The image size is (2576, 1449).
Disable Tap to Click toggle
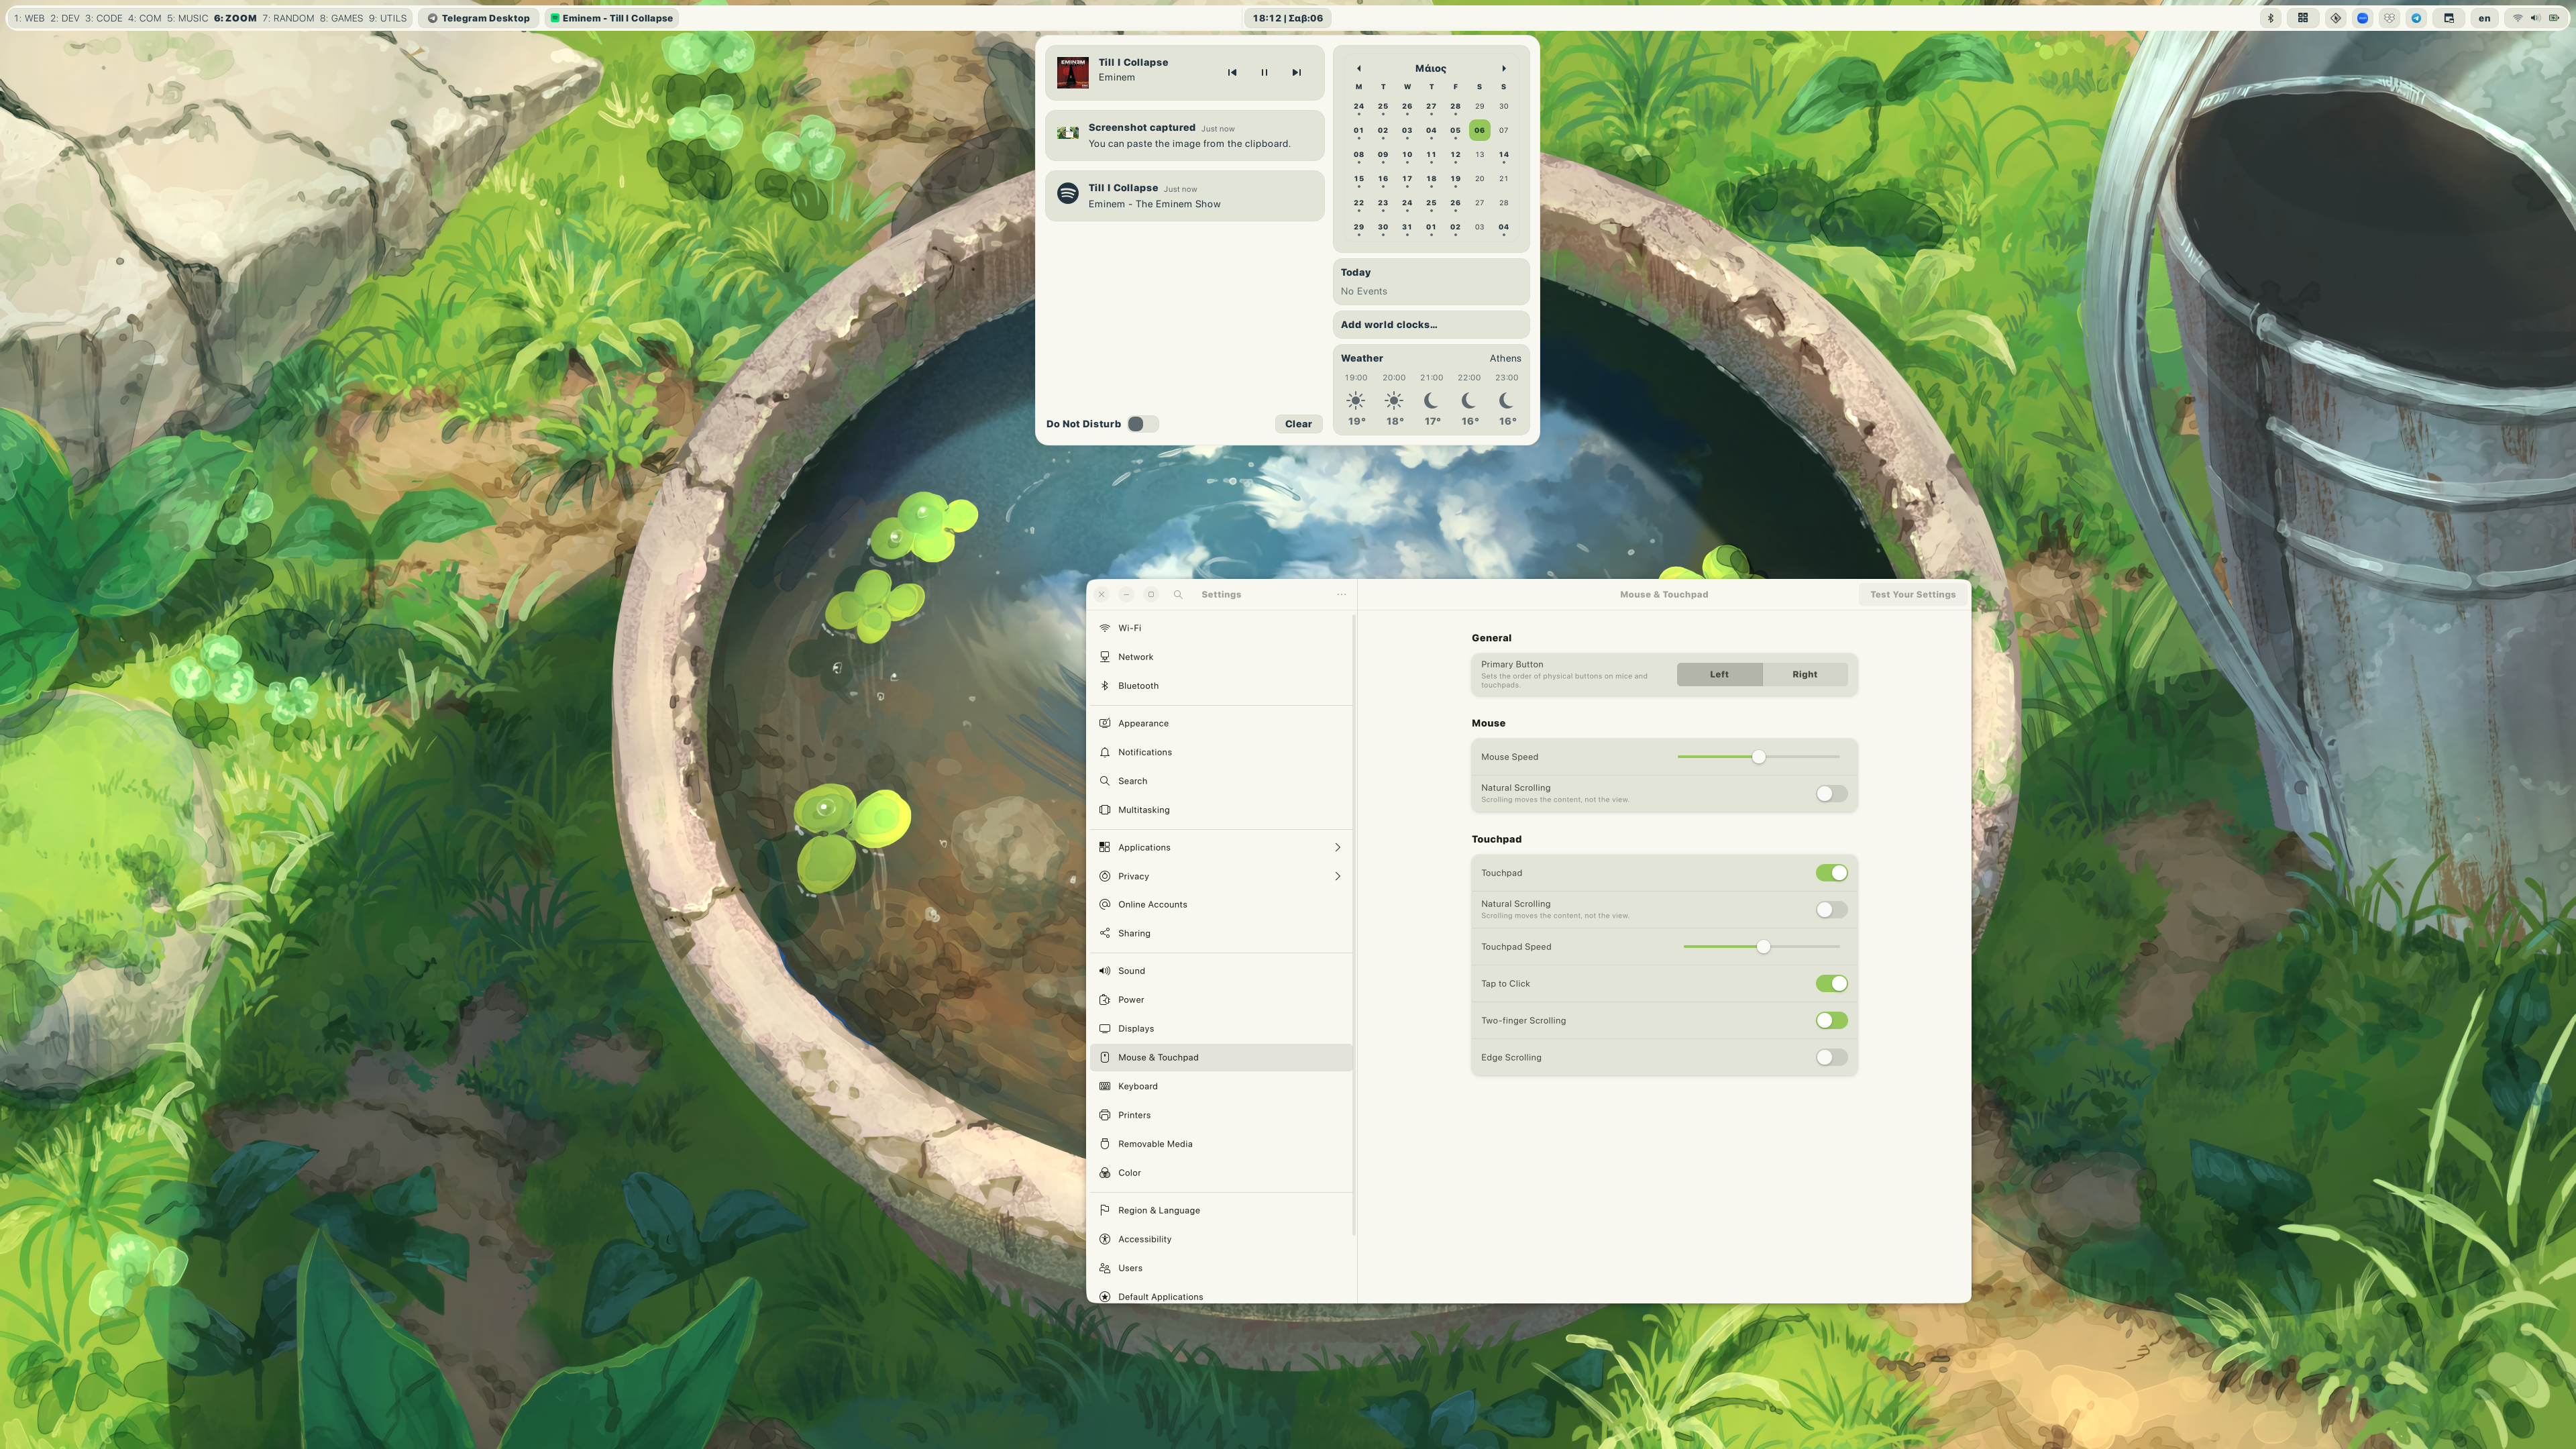(1831, 984)
